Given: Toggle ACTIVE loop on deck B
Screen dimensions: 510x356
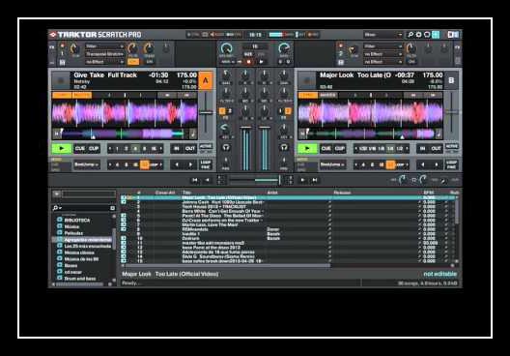Looking at the screenshot, I should [x=451, y=147].
